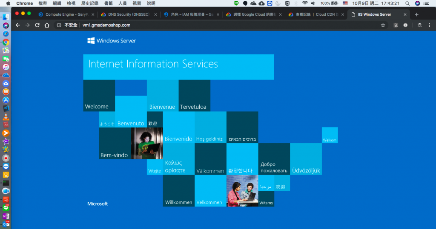Click the Willkommen tile

179,191
